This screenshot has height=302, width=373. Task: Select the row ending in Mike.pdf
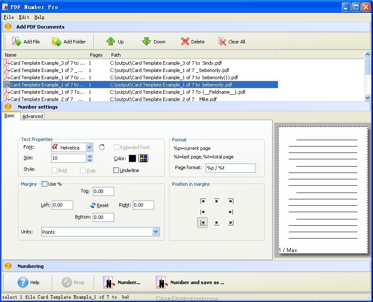coord(141,99)
